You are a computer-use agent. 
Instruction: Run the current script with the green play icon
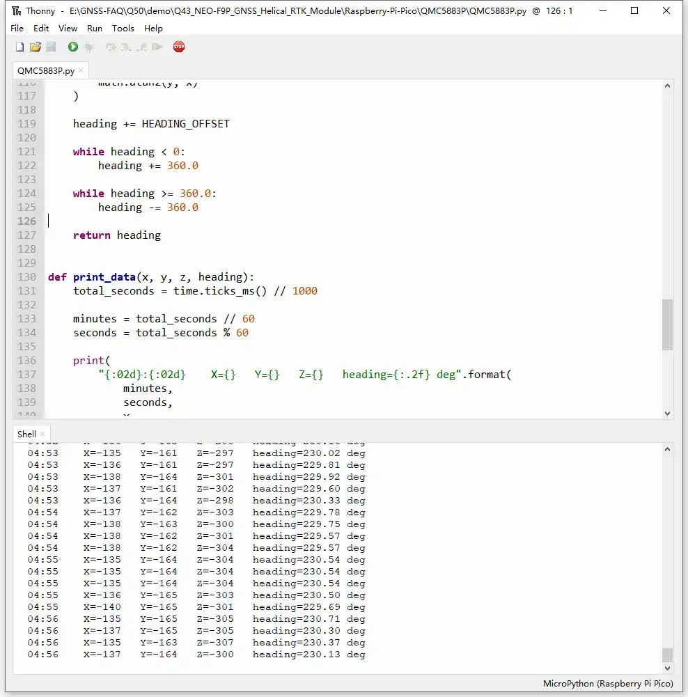tap(73, 47)
